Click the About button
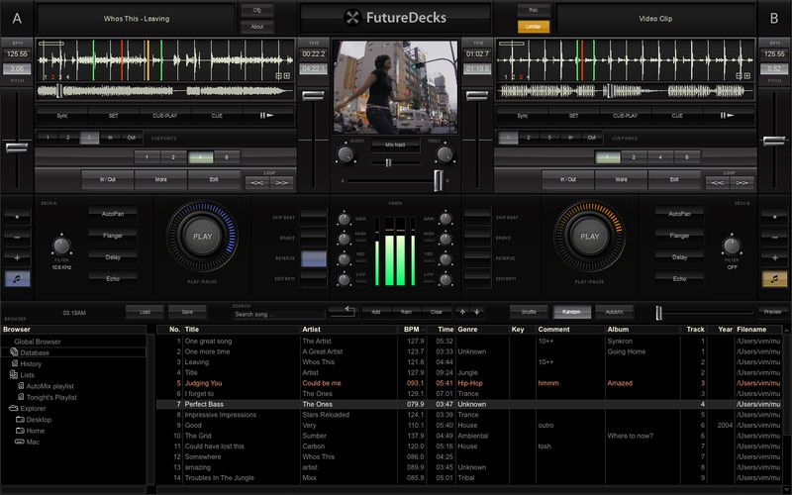Image resolution: width=792 pixels, height=495 pixels. click(x=257, y=27)
